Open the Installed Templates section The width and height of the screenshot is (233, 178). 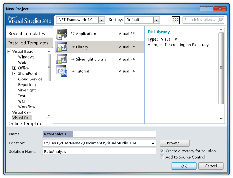pyautogui.click(x=29, y=43)
